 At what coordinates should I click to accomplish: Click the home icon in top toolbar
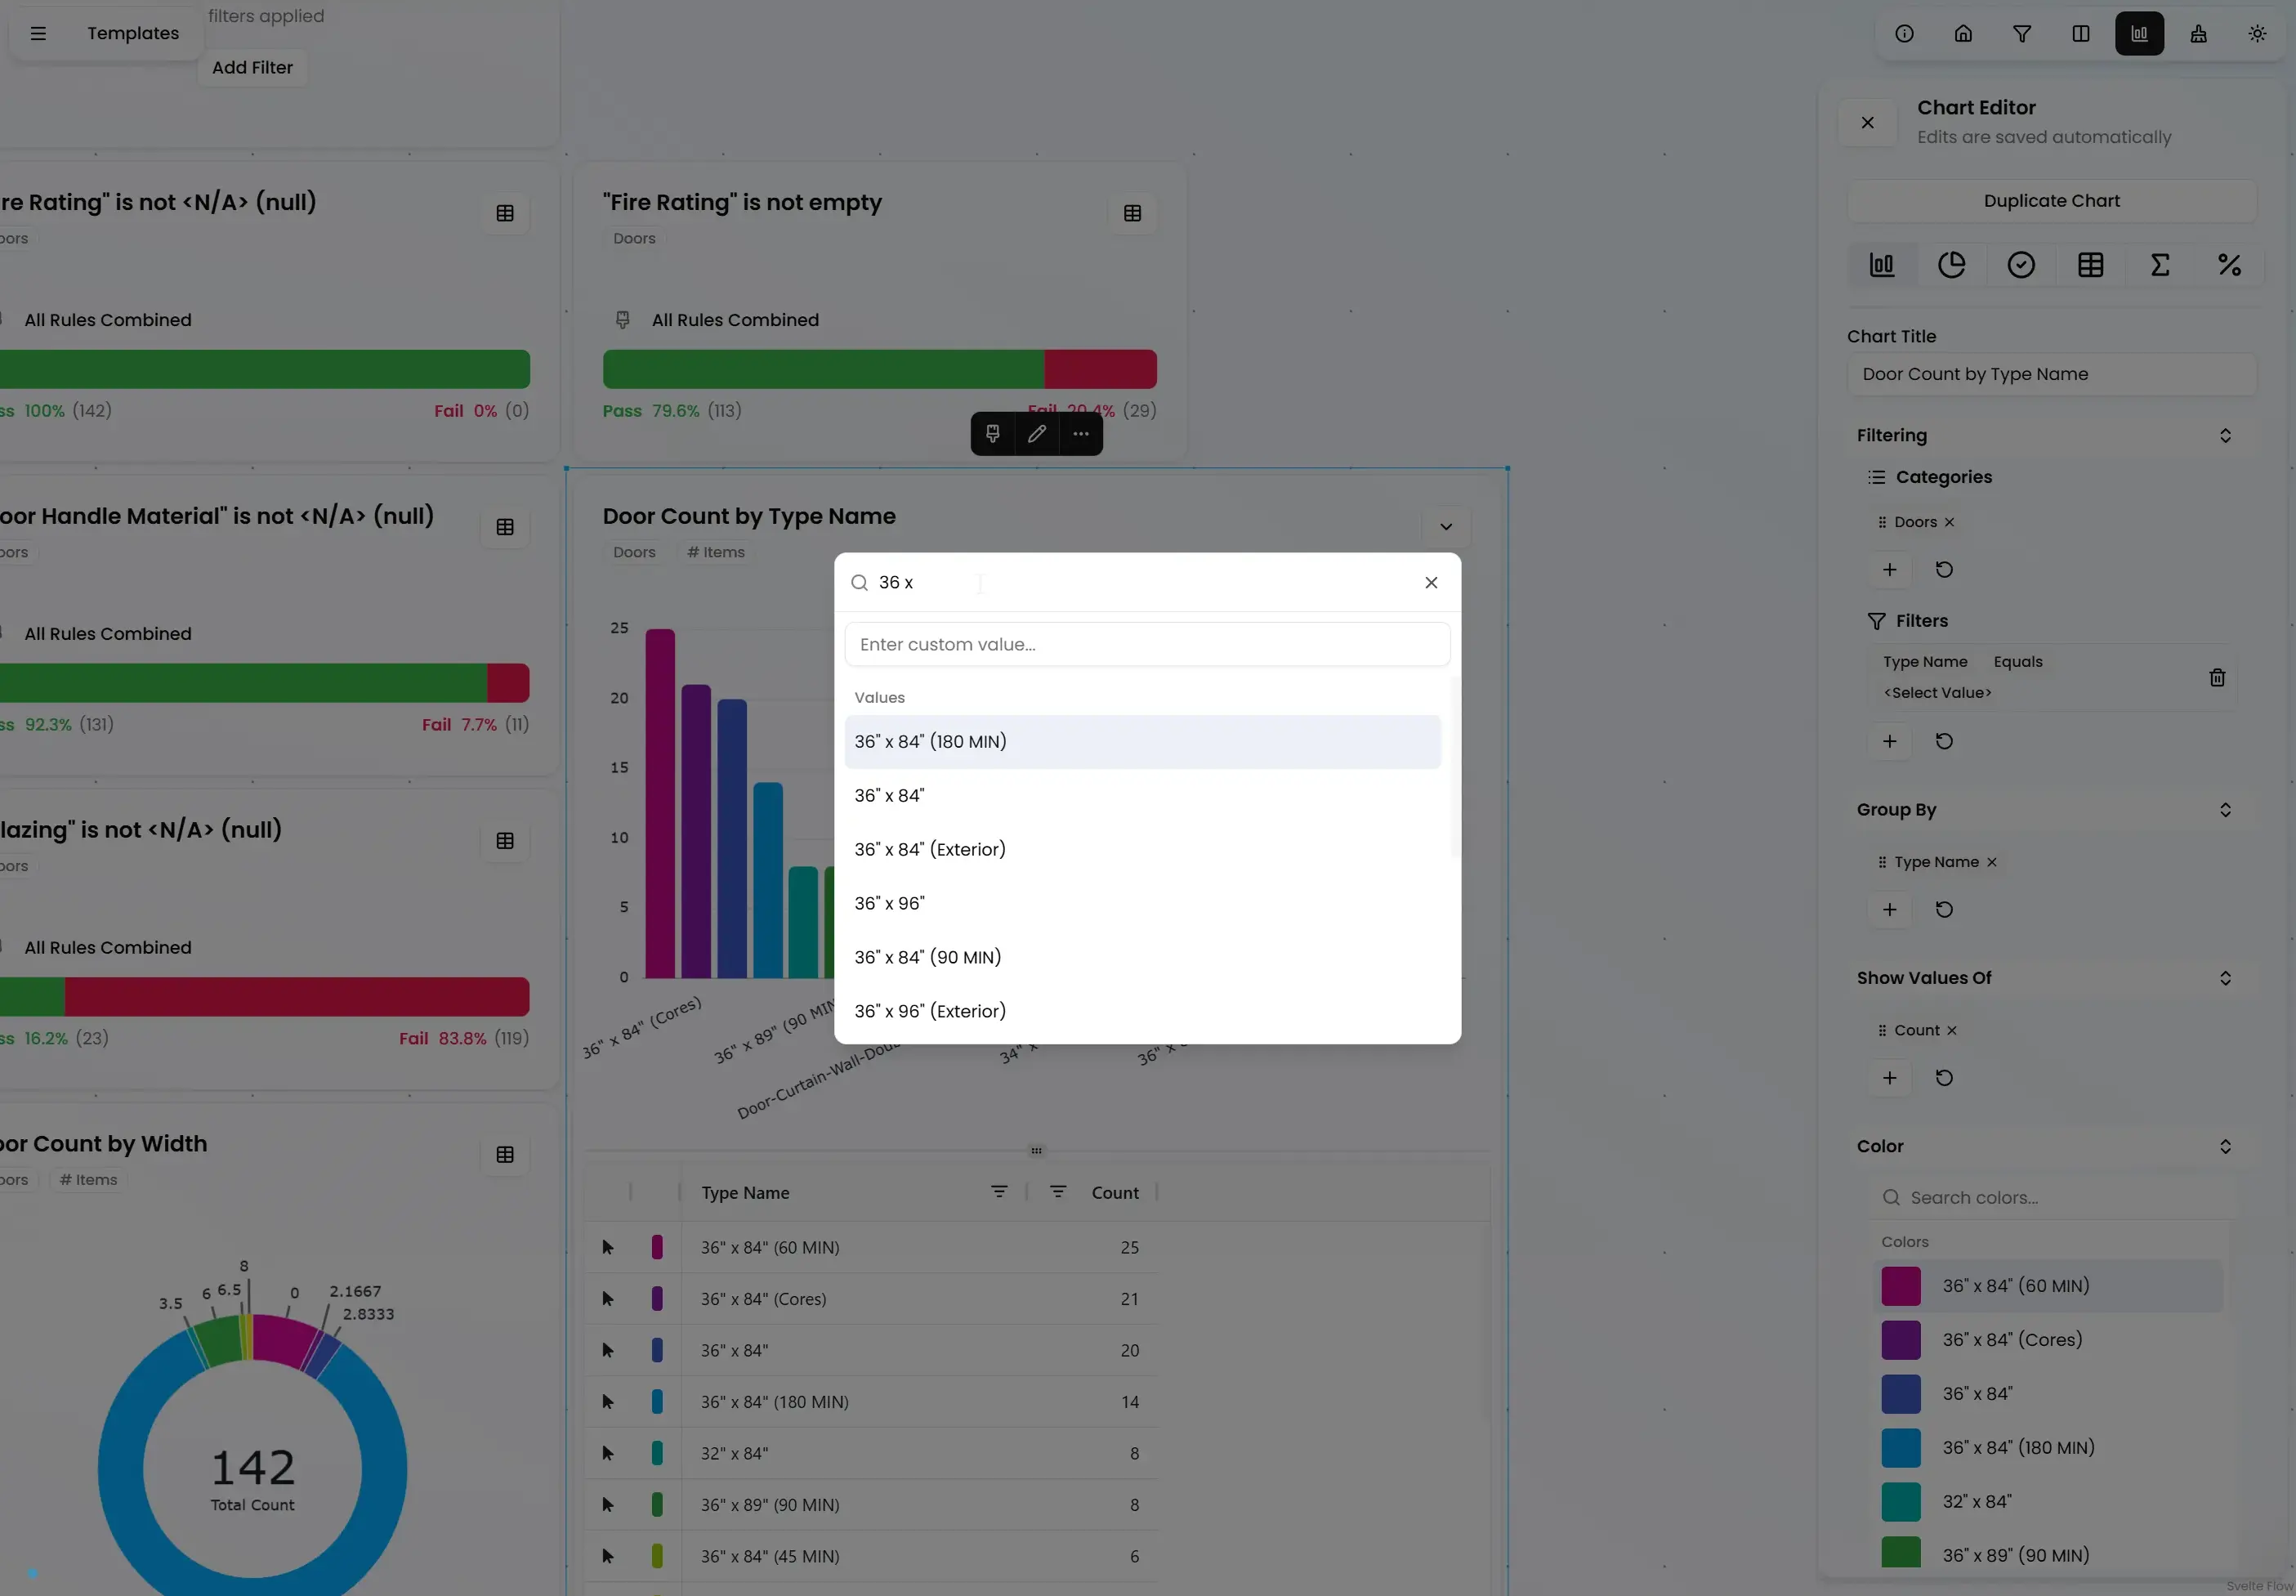coord(1963,34)
